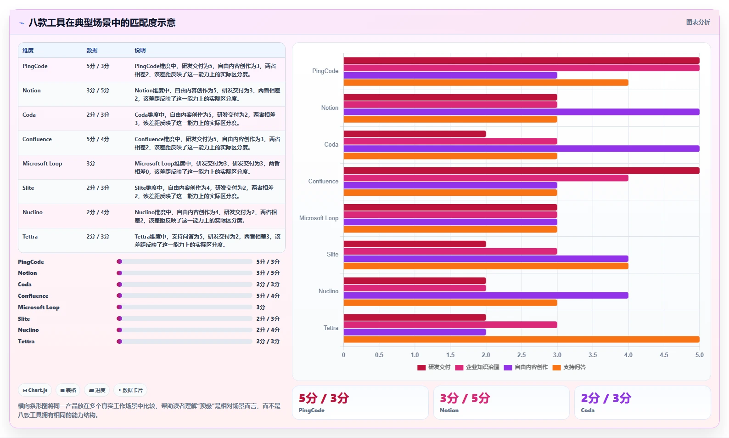This screenshot has width=729, height=438.
Task: Click the Microsoft Loop label on chart axis
Action: (x=319, y=218)
